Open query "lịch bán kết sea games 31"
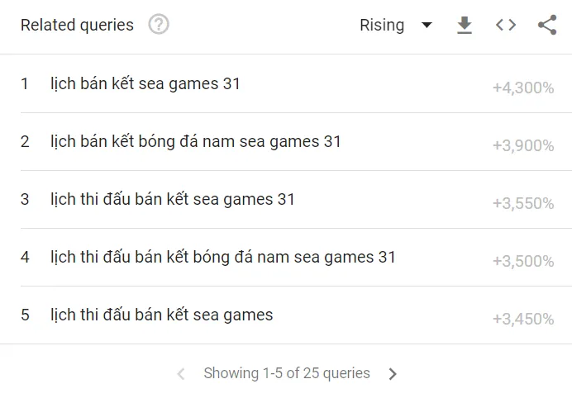The image size is (572, 398). tap(145, 83)
